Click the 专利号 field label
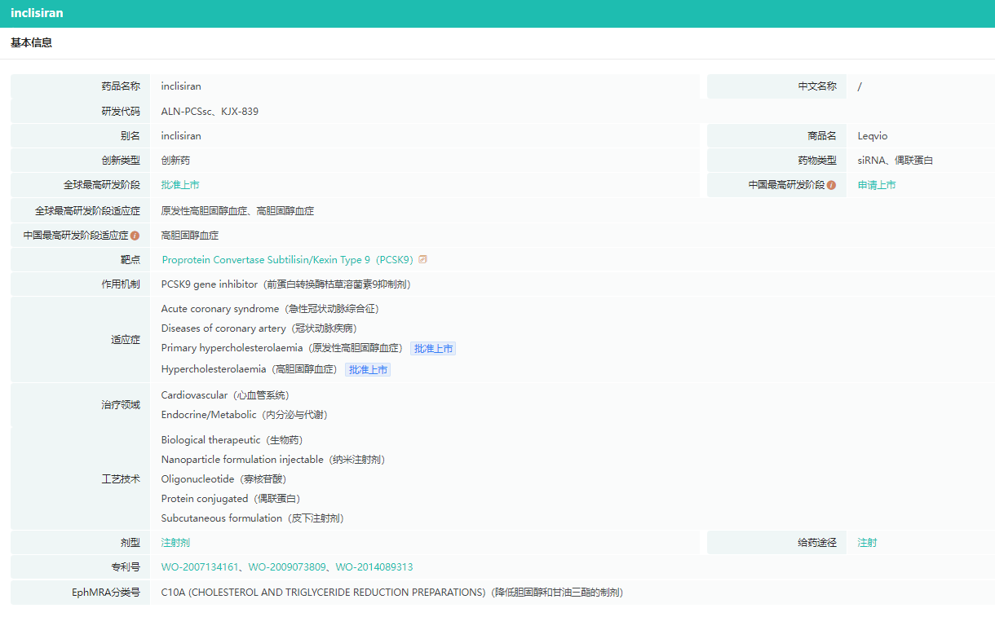 point(126,567)
